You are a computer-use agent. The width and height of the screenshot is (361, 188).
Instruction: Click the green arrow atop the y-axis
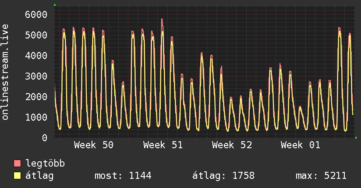[55, 5]
